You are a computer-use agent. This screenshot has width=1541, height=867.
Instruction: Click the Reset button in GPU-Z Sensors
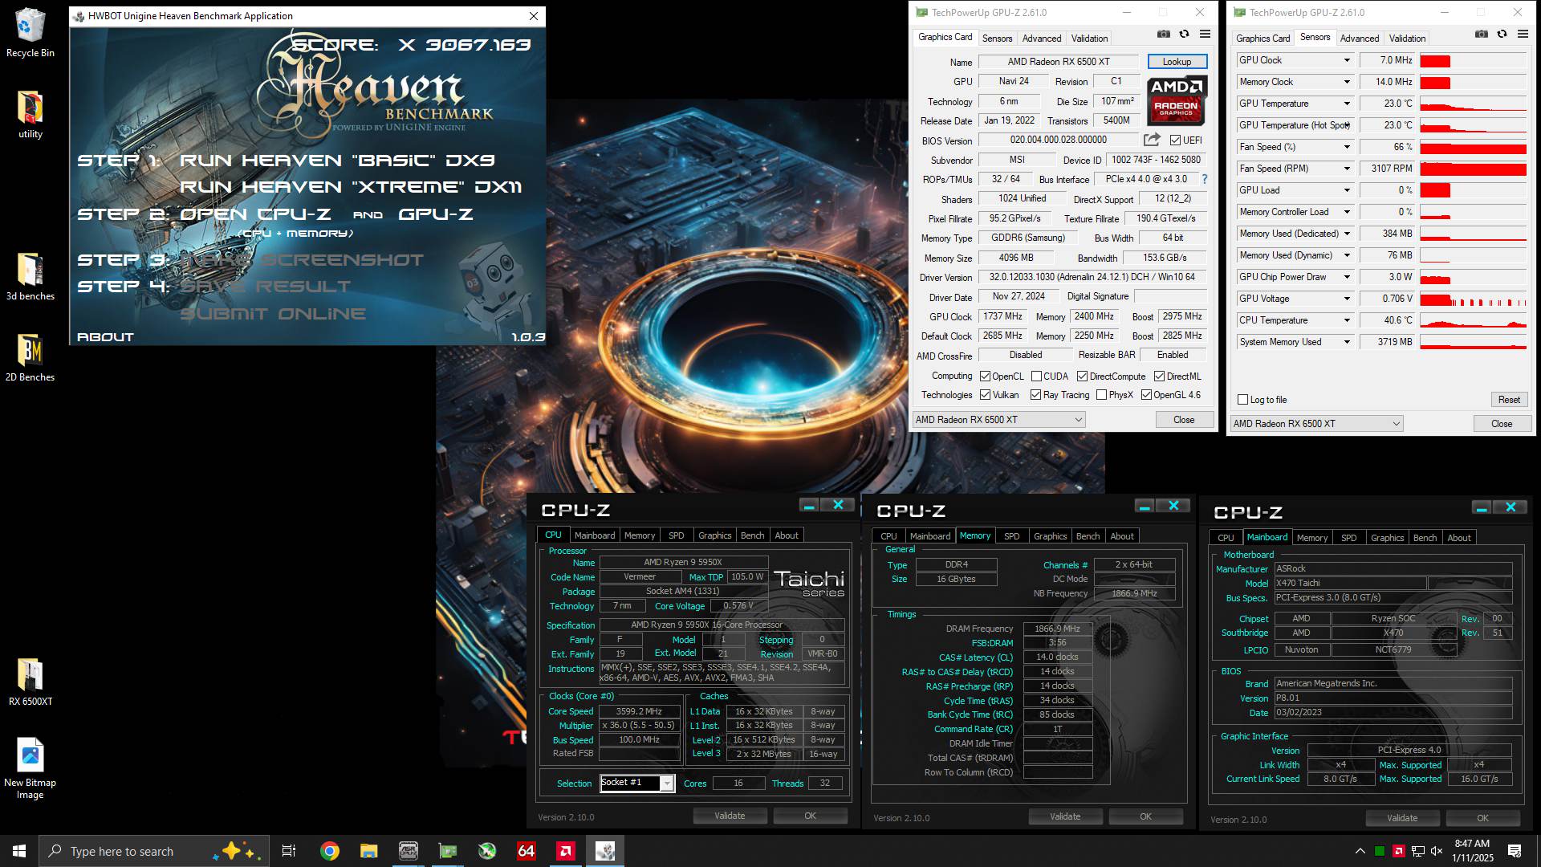1508,399
